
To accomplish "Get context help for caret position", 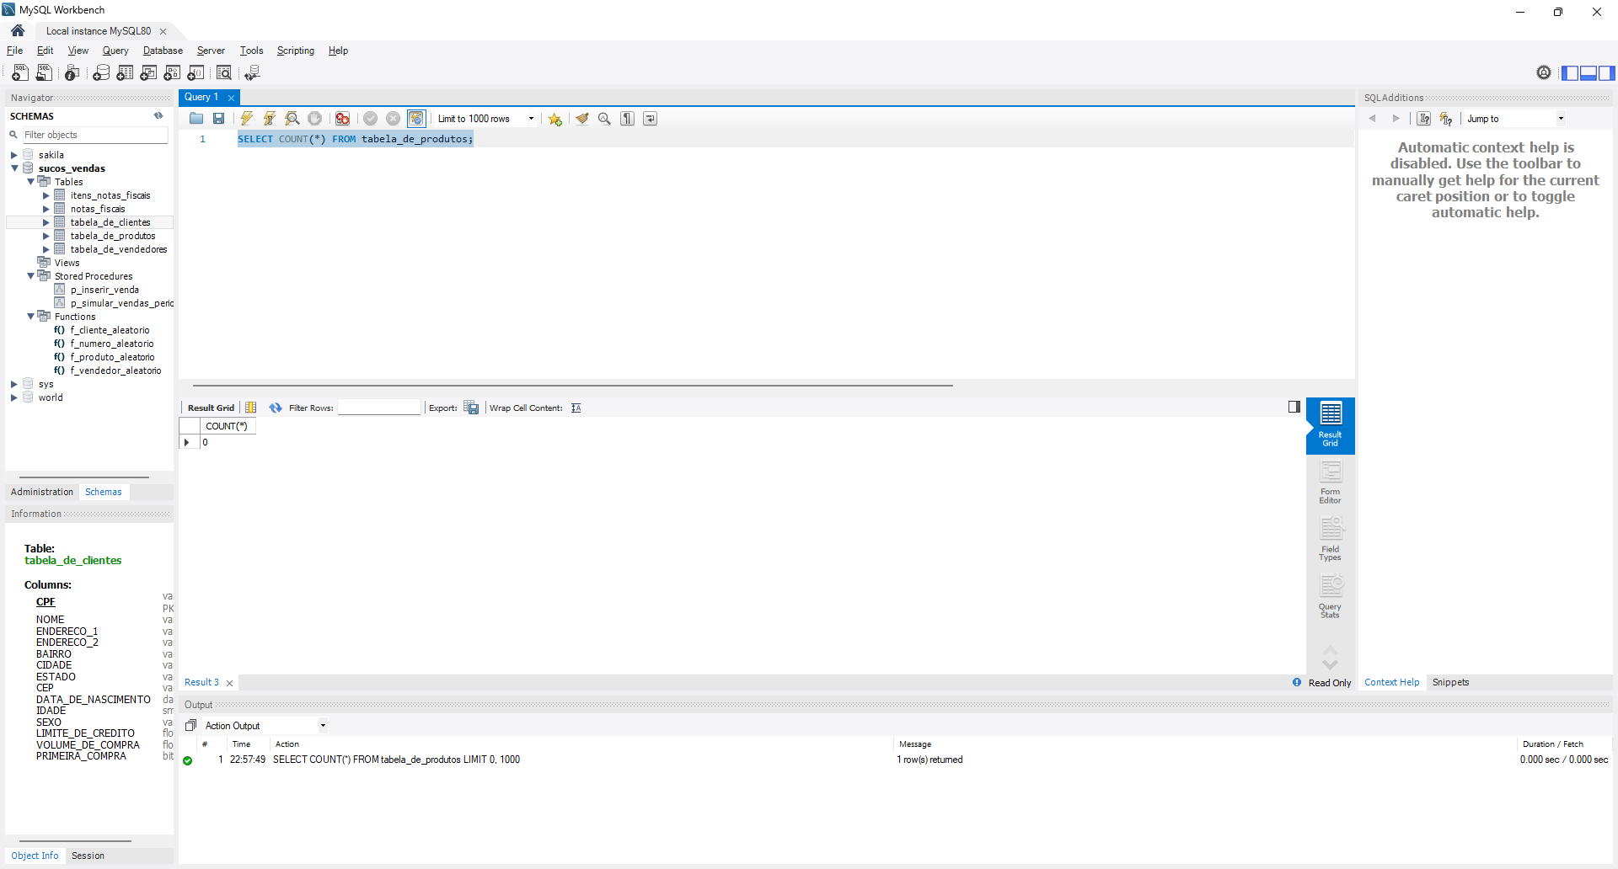I will 1424,119.
